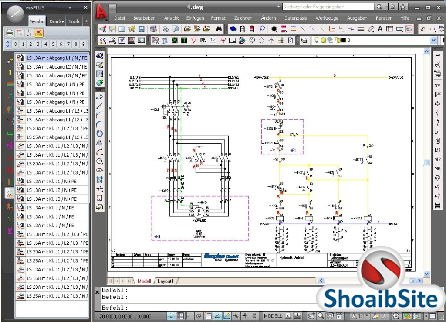Click the up/down stepper in the ecsPLUS number row

click(8, 44)
